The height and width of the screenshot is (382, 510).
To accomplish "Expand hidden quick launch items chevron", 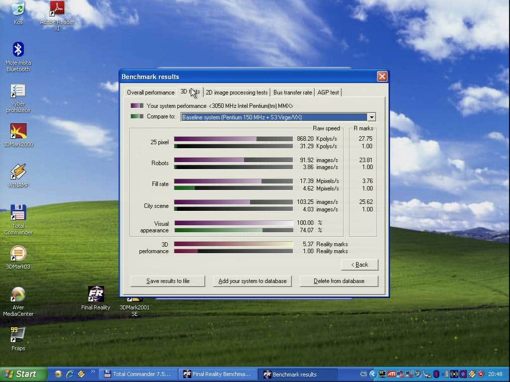I will click(x=93, y=372).
